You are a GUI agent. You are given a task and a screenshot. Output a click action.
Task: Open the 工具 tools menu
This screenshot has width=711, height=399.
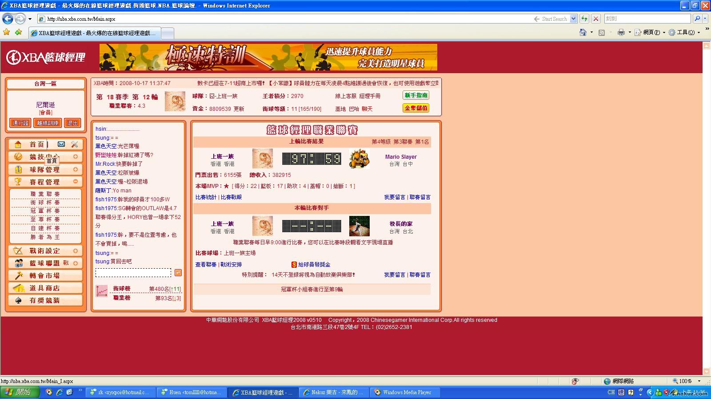685,32
